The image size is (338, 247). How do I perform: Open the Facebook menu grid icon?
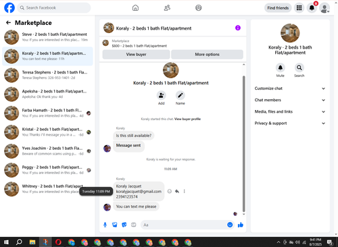coord(299,8)
